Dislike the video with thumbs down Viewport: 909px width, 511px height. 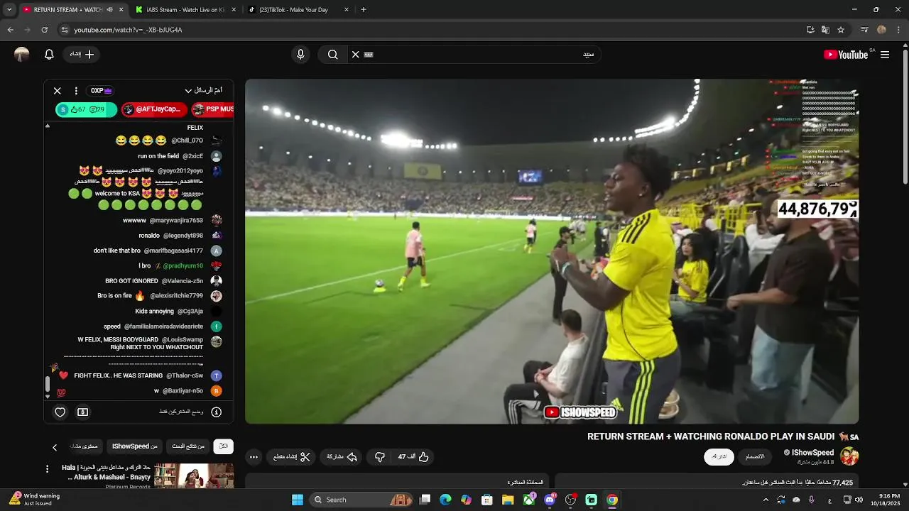coord(380,457)
